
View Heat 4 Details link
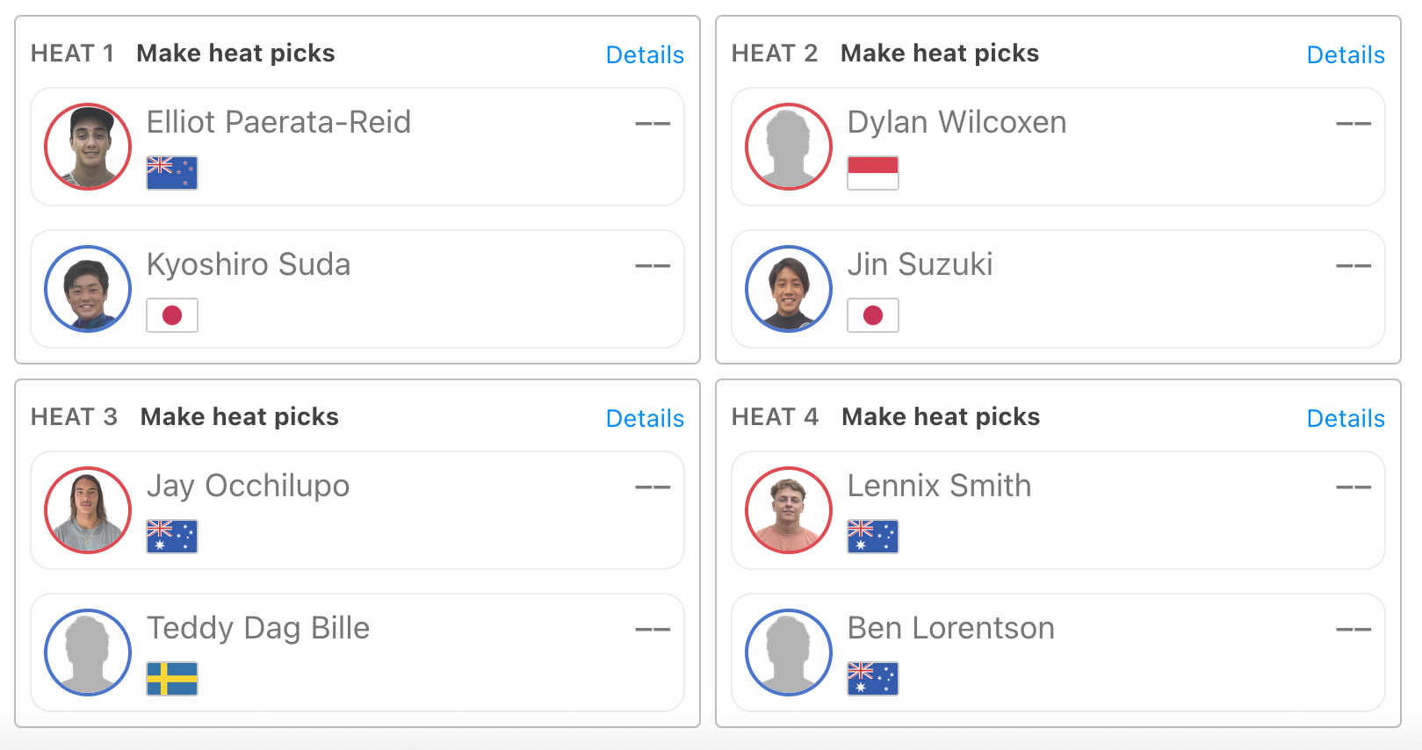(1346, 418)
